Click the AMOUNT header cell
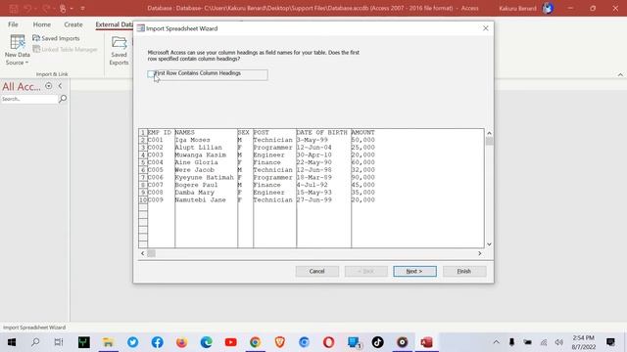 pyautogui.click(x=363, y=133)
